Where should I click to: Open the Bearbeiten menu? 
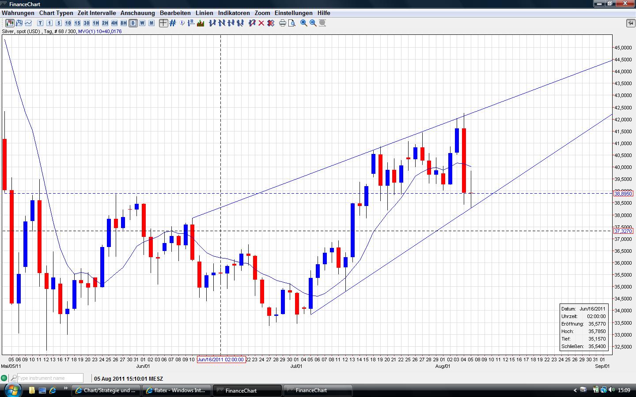(175, 13)
